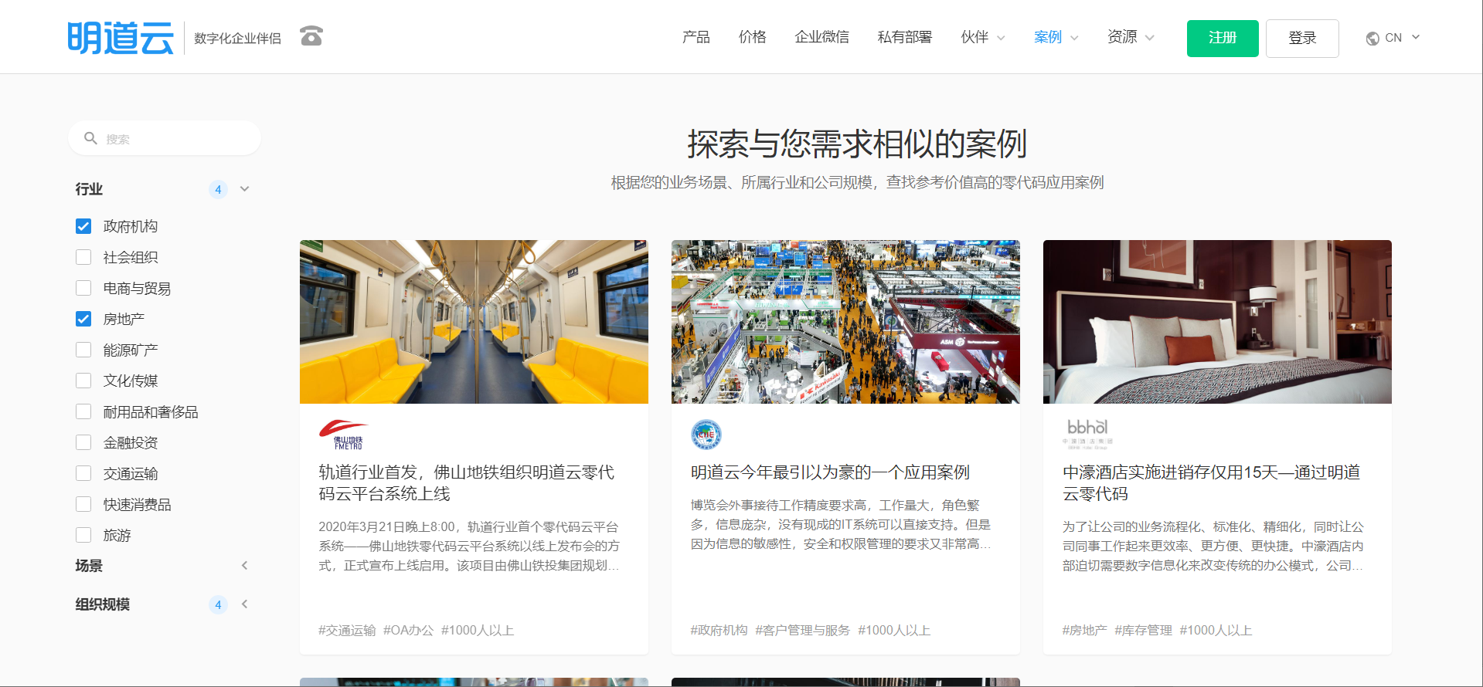The width and height of the screenshot is (1483, 687).
Task: Click the #库存管理 tag
Action: coord(1143,631)
